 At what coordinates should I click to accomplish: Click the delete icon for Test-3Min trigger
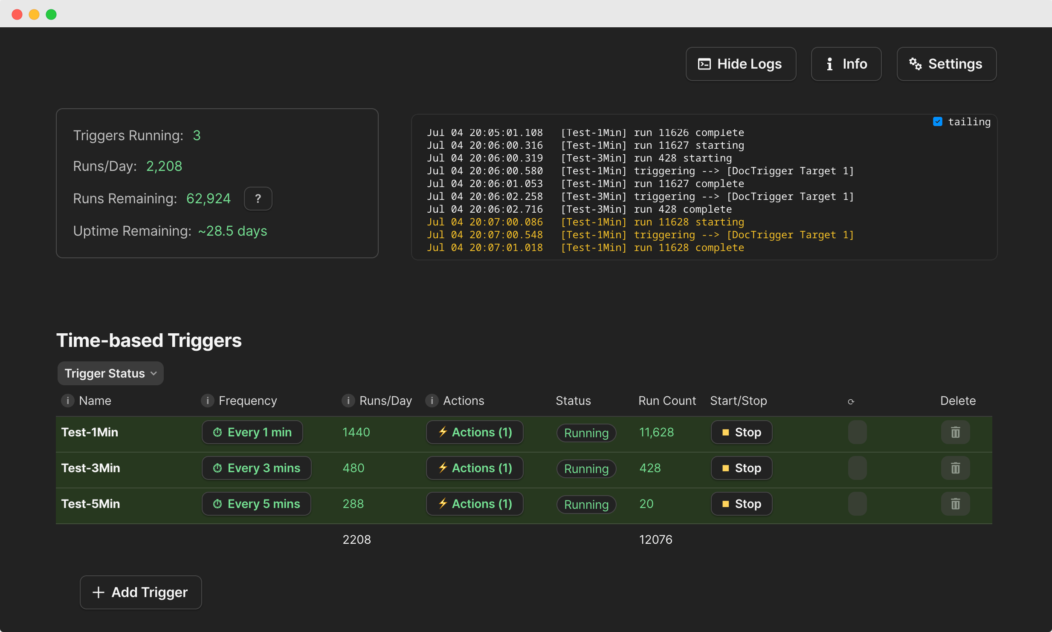pyautogui.click(x=955, y=468)
